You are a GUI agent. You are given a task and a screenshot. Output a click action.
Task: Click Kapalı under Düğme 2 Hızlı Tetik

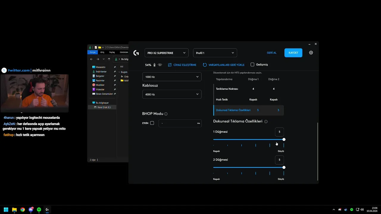(274, 100)
